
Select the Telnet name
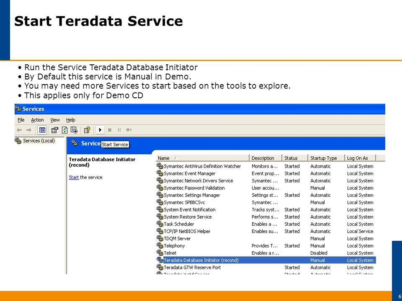[170, 253]
